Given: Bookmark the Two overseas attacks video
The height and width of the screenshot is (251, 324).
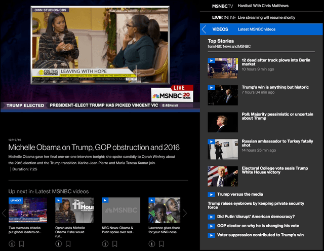Looking at the screenshot, I should pyautogui.click(x=21, y=244).
